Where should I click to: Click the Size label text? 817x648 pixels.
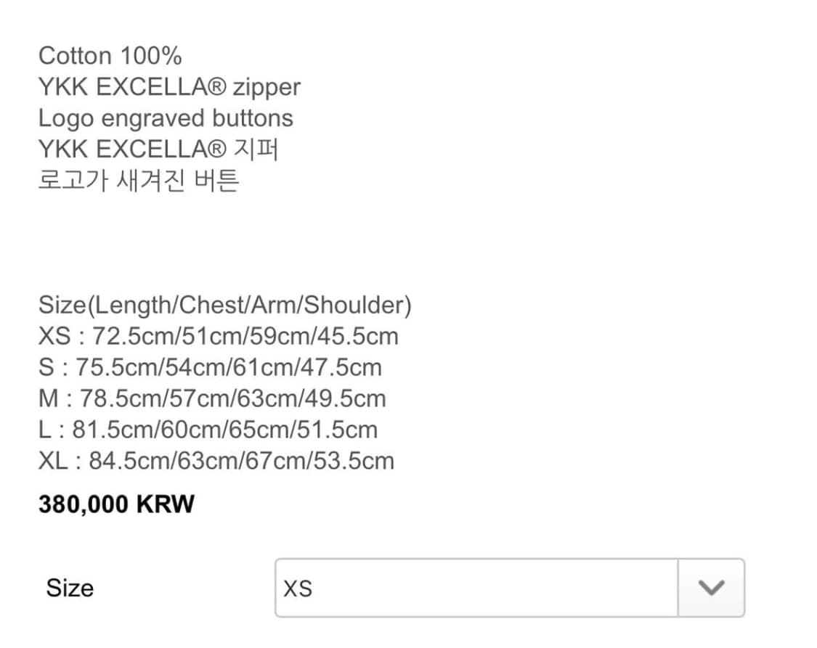(70, 588)
